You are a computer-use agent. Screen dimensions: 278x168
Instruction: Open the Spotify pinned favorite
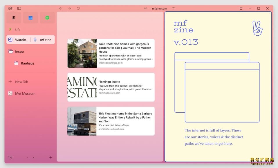tap(47, 18)
